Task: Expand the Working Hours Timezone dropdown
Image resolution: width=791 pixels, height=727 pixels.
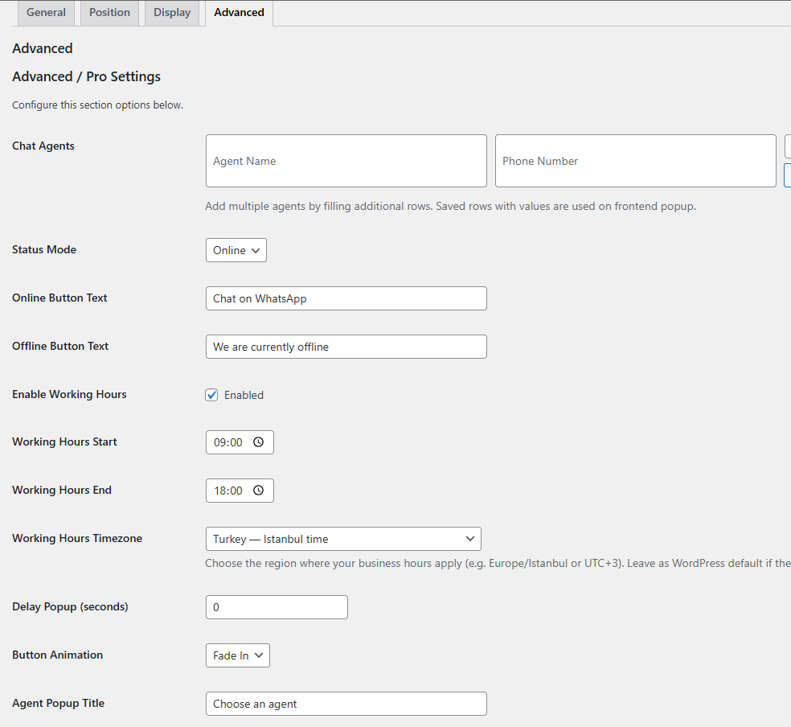Action: click(343, 539)
